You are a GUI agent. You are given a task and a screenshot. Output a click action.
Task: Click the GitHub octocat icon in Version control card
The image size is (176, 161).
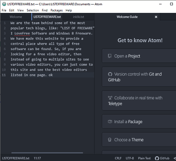pyautogui.click(x=110, y=74)
